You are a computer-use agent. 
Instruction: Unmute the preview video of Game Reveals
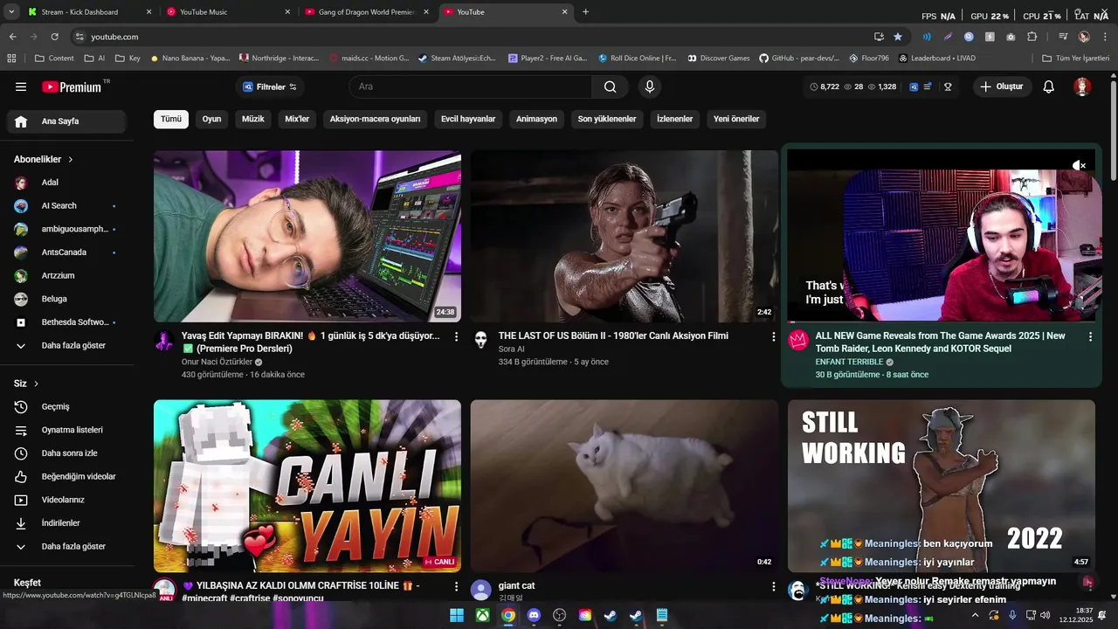click(1080, 165)
